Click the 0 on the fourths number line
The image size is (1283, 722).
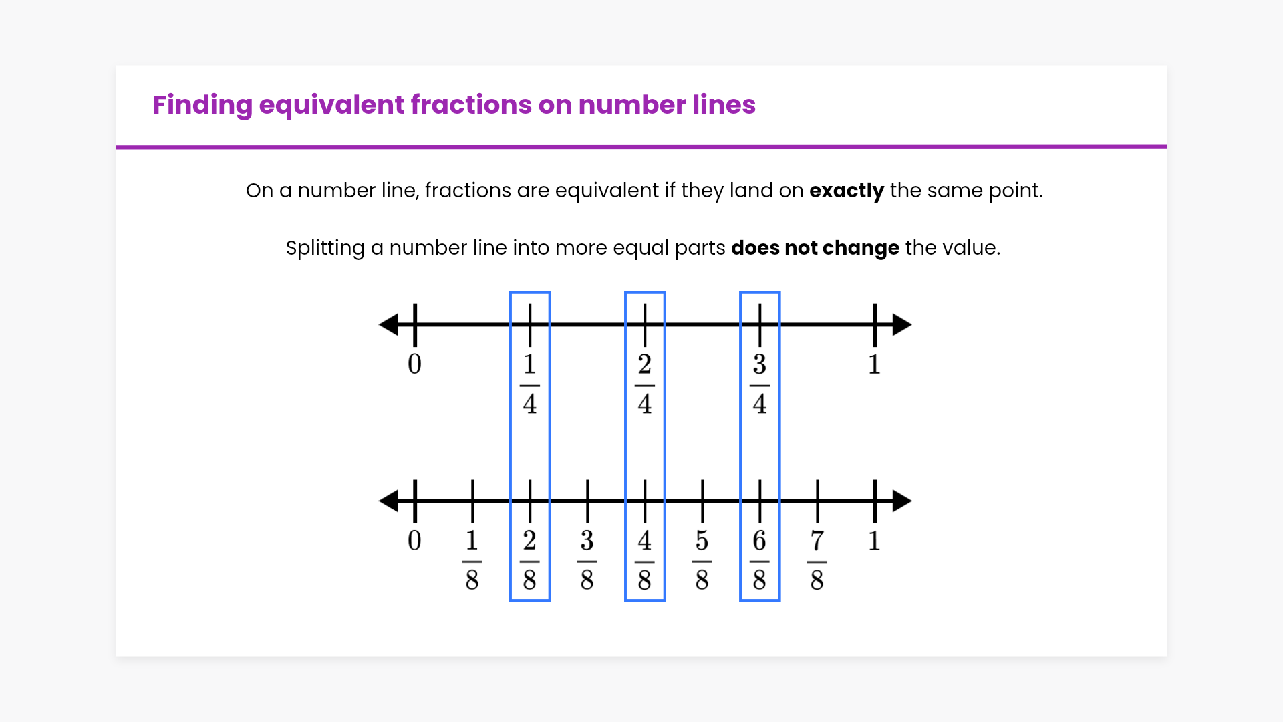[x=415, y=364]
